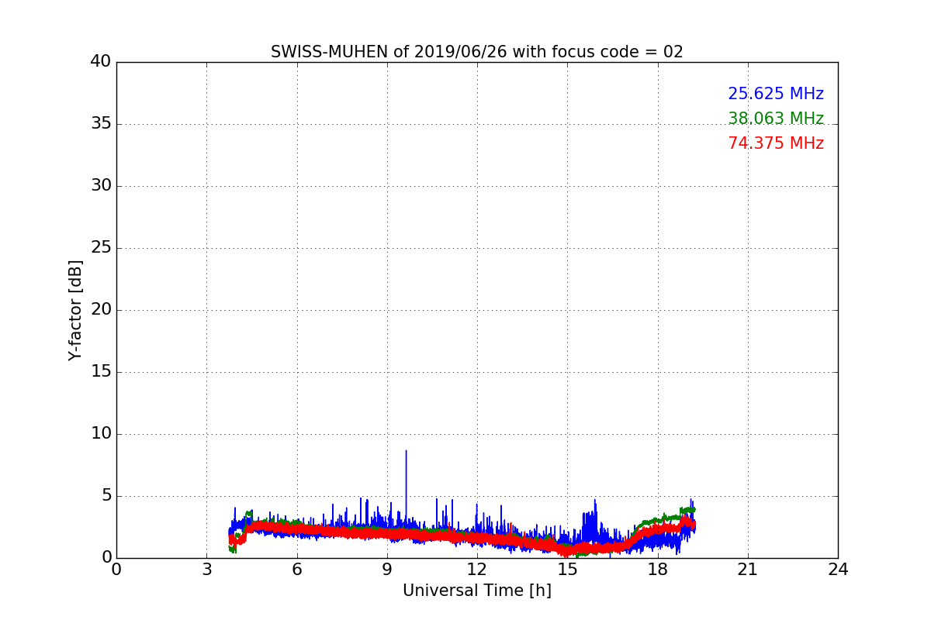
Task: Click the "Y-factor [dB]" axis label
Action: point(75,310)
